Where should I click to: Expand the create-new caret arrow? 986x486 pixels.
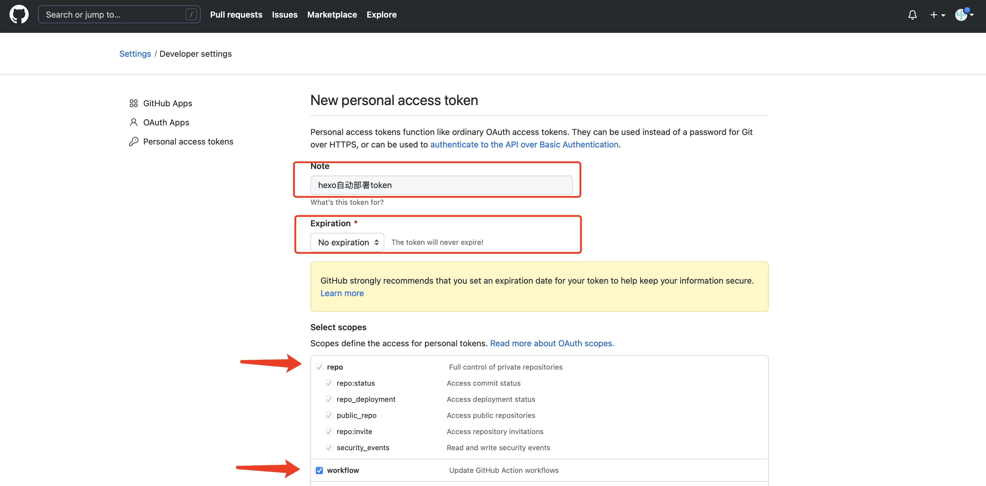[943, 15]
